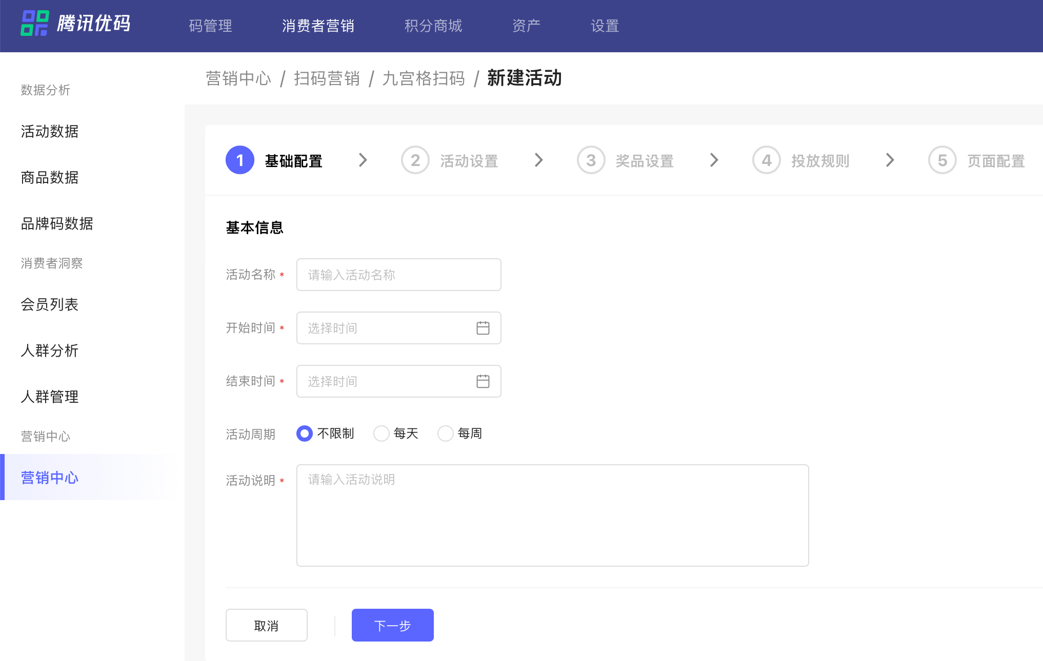1043x661 pixels.
Task: Select the 每天 radio option
Action: click(382, 433)
